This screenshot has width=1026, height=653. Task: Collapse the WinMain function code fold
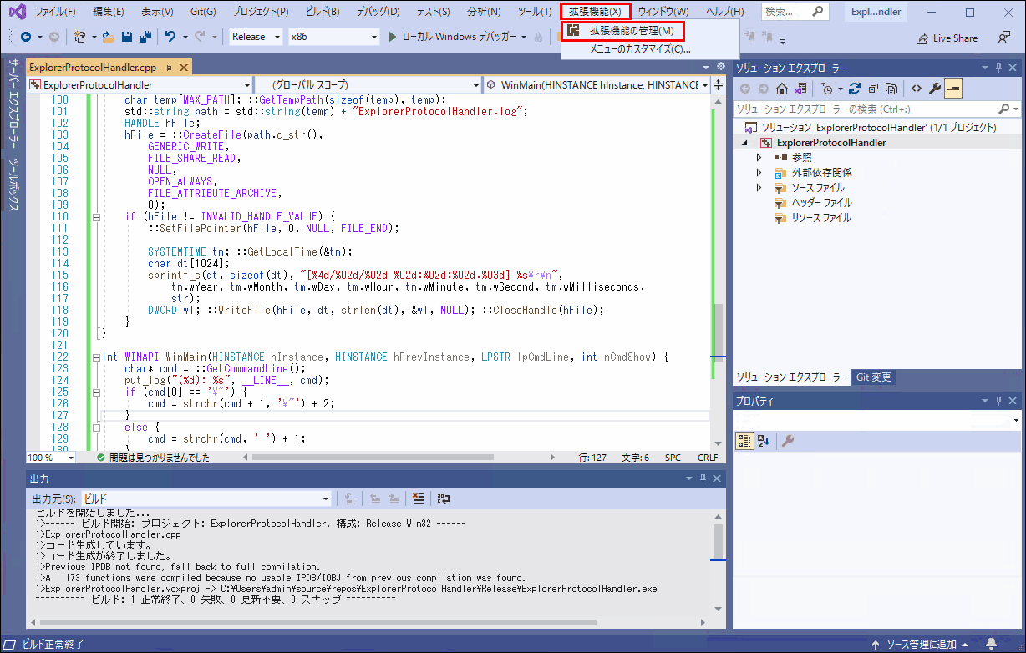(96, 357)
